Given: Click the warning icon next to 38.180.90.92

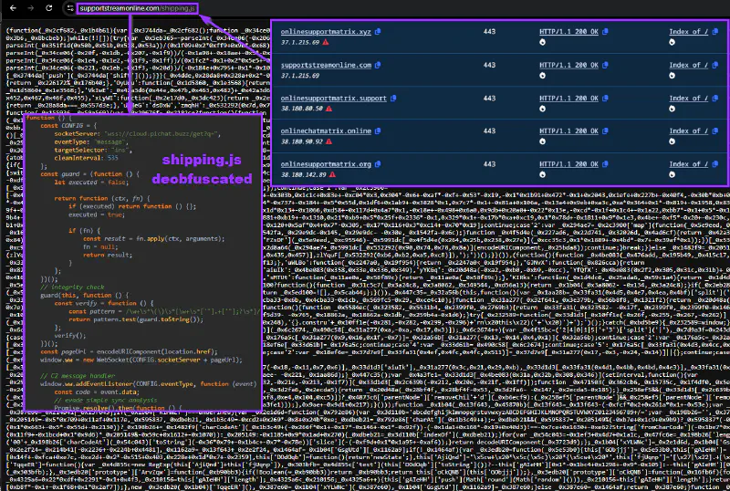Looking at the screenshot, I should pyautogui.click(x=329, y=141).
